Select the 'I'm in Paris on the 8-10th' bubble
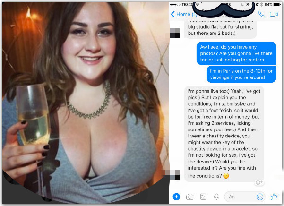 point(241,74)
